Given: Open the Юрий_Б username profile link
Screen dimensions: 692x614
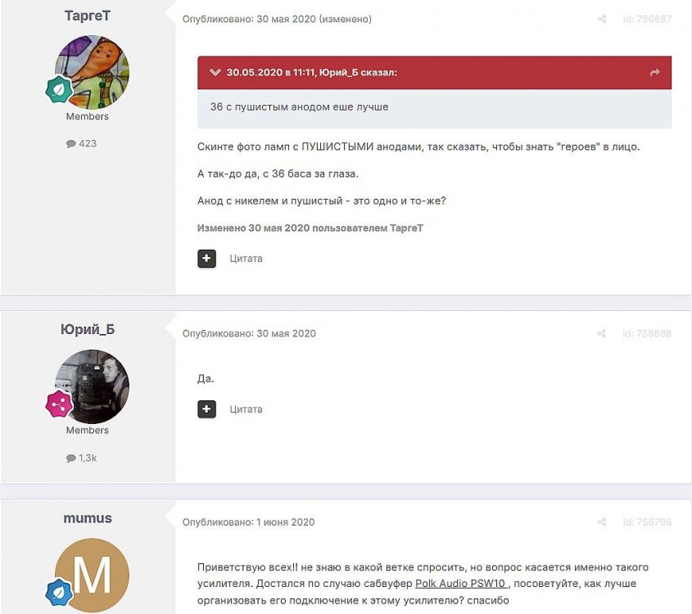Looking at the screenshot, I should [x=88, y=329].
